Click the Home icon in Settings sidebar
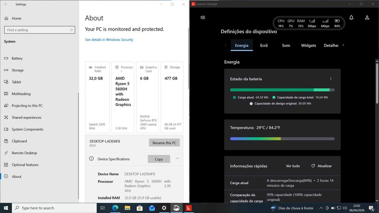This screenshot has width=379, height=213. click(x=6, y=18)
